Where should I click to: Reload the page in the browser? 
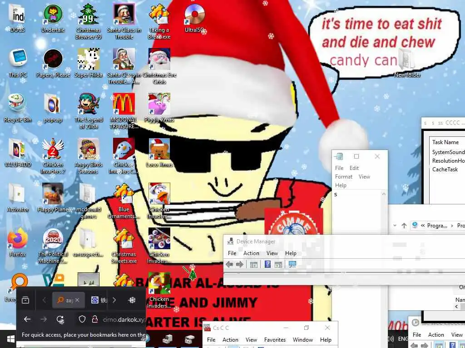[x=60, y=319]
